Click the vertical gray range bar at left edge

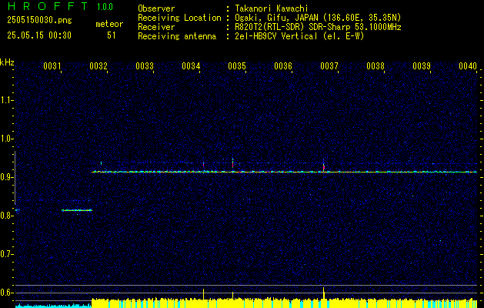click(x=15, y=178)
